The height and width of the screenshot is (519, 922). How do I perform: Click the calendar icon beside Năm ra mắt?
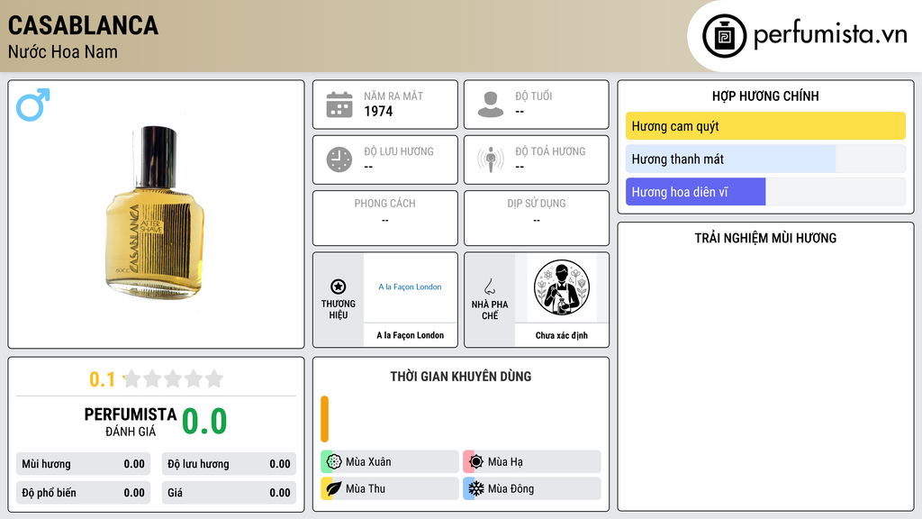click(x=339, y=105)
